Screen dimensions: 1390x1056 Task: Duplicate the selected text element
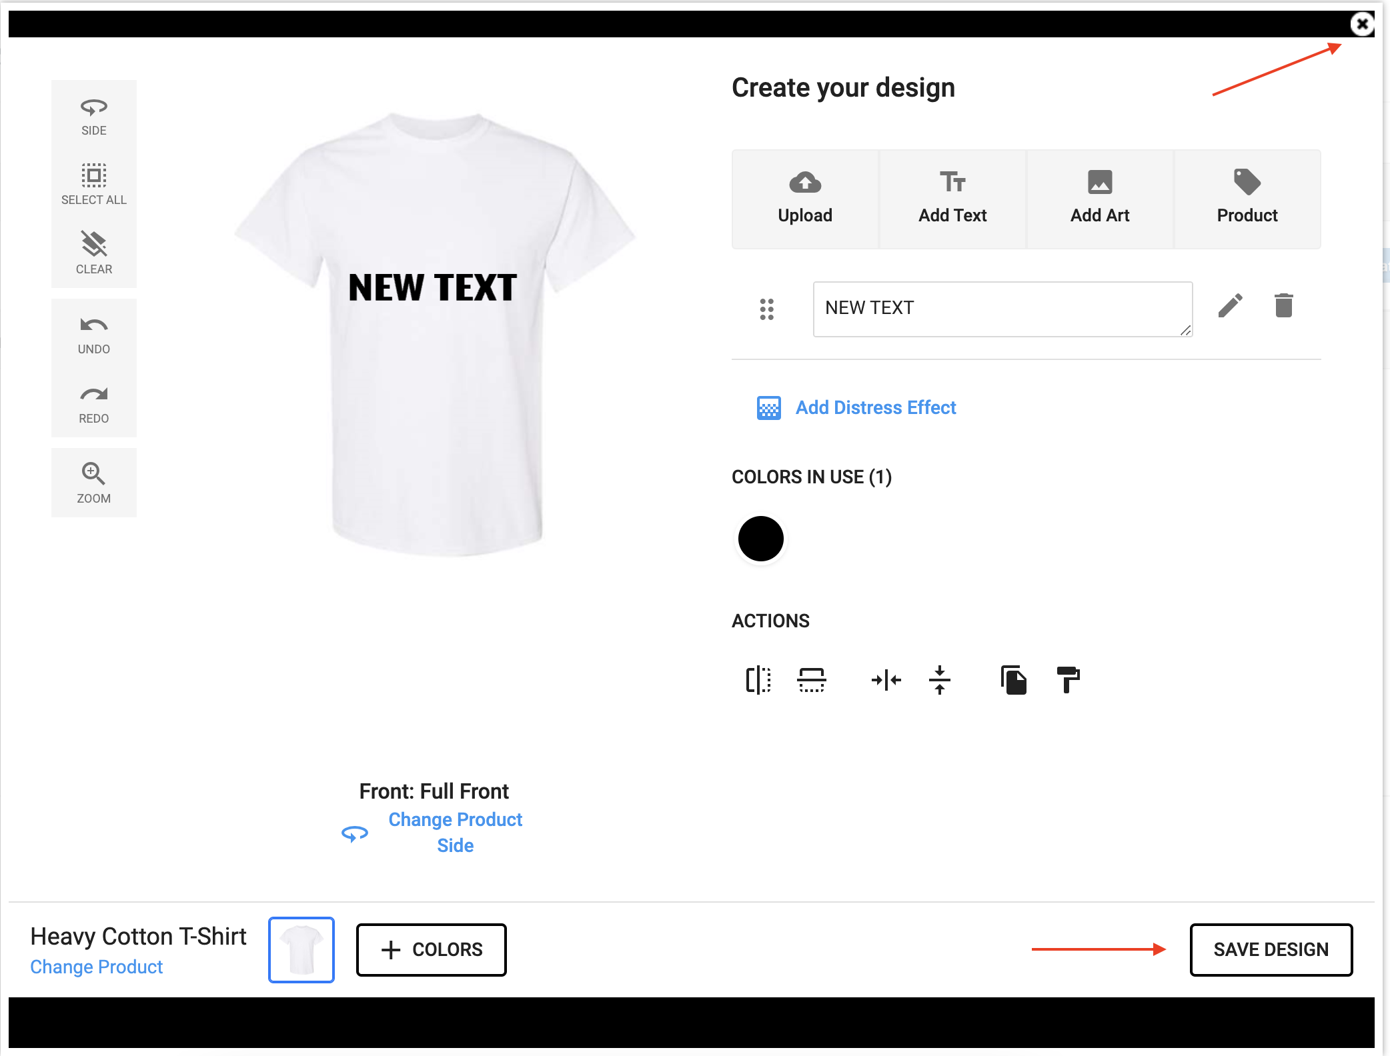1014,680
